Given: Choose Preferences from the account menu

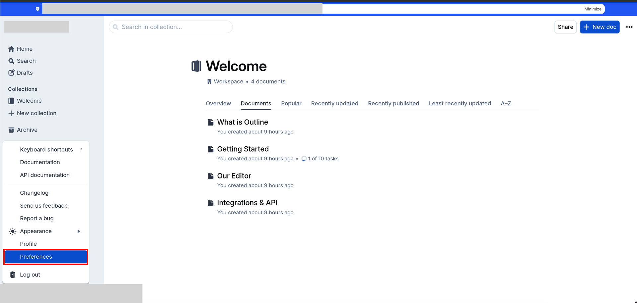Looking at the screenshot, I should tap(46, 257).
